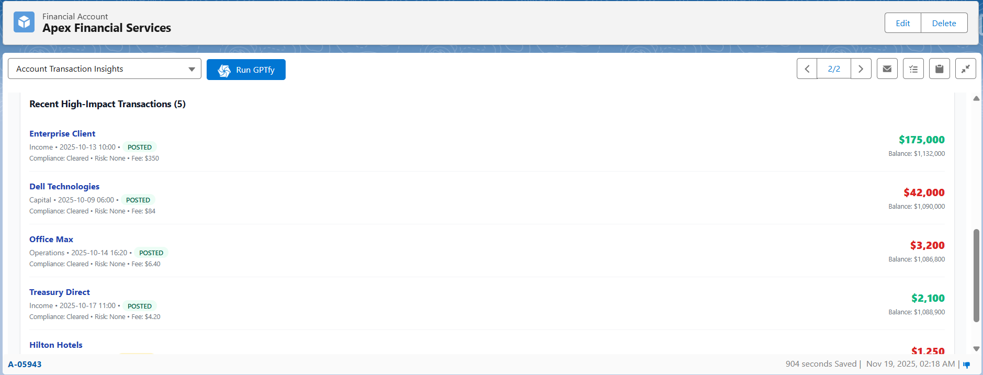Go to next response with right chevron
The image size is (983, 375).
tap(861, 69)
